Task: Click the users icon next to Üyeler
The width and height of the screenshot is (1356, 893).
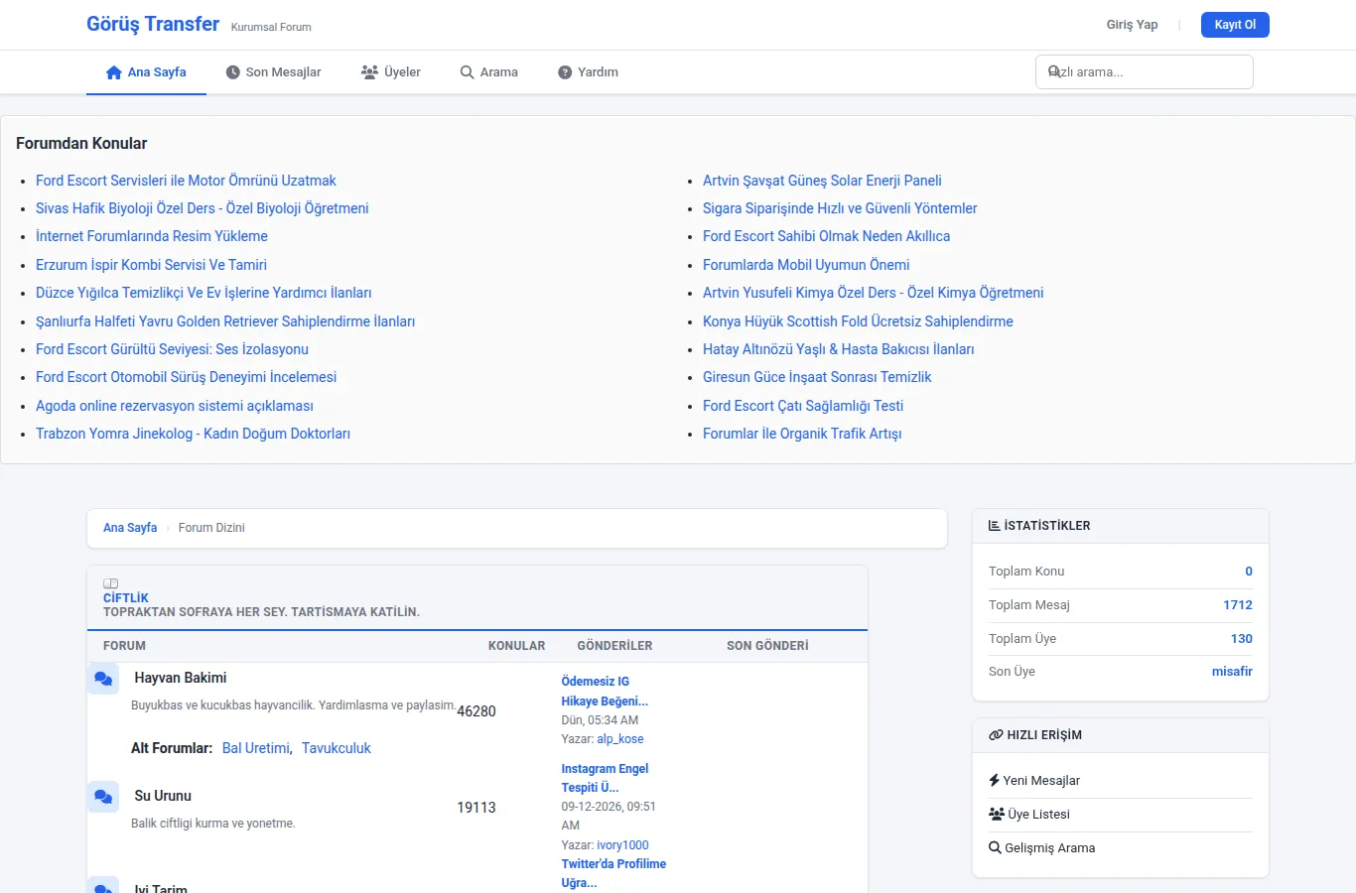Action: tap(369, 72)
